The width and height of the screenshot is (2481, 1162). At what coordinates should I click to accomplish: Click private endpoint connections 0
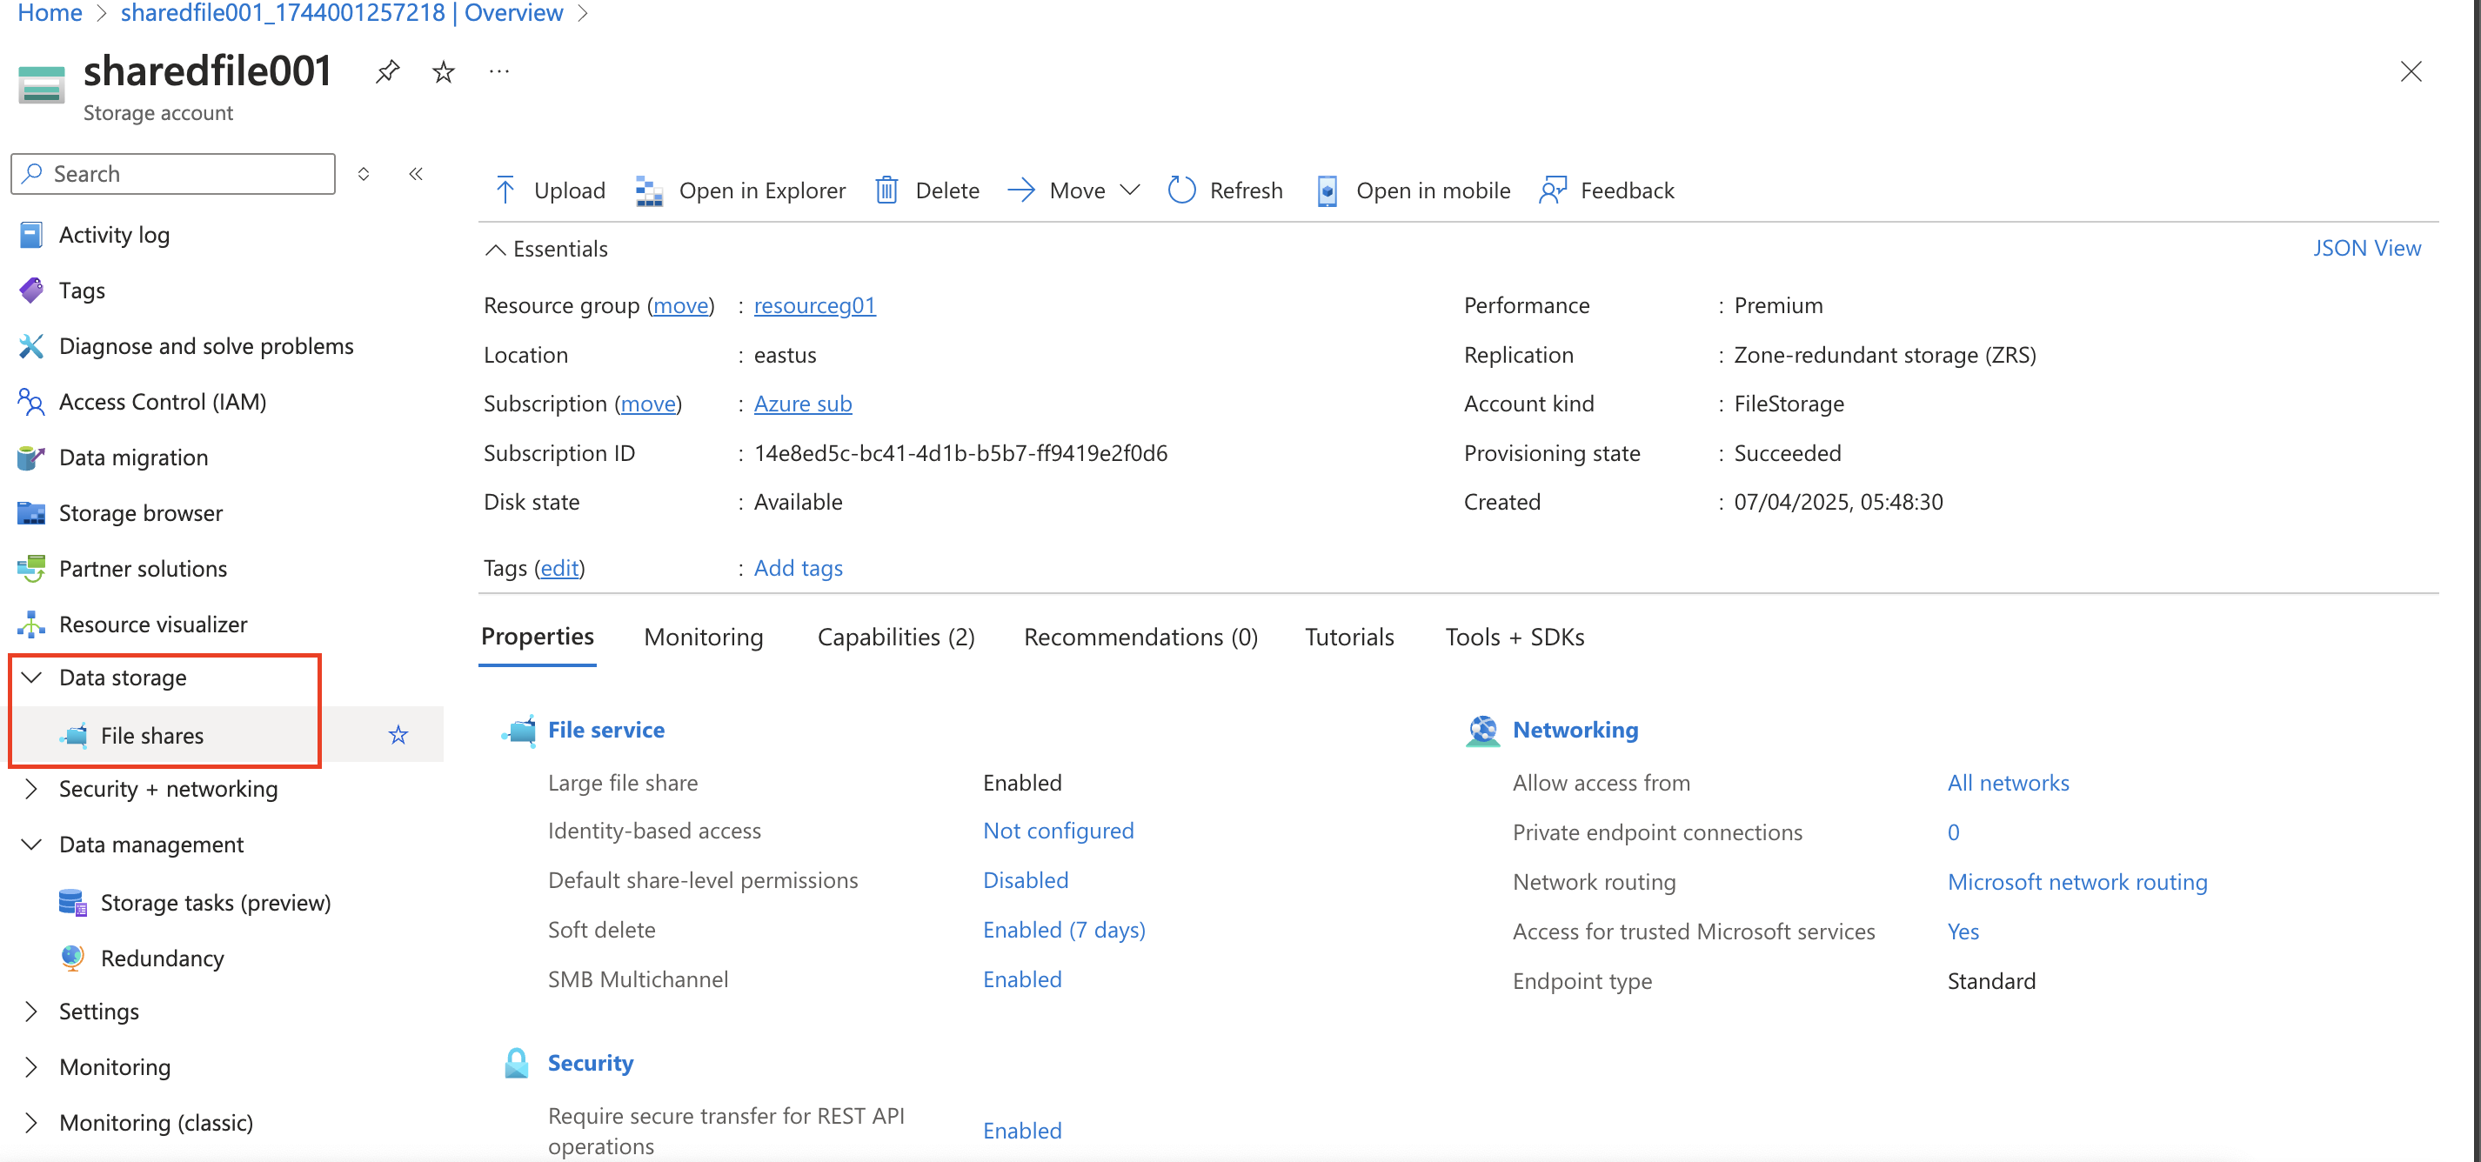1952,832
